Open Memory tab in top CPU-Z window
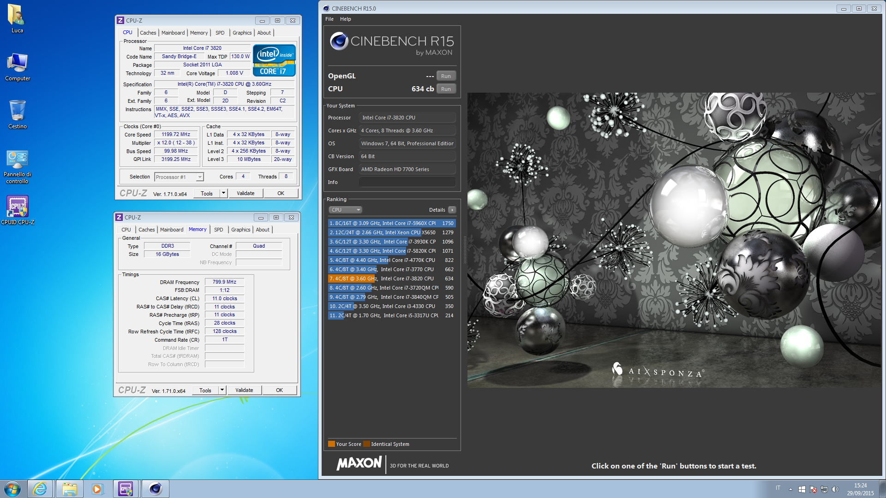Screen dimensions: 886x498 (x=199, y=33)
